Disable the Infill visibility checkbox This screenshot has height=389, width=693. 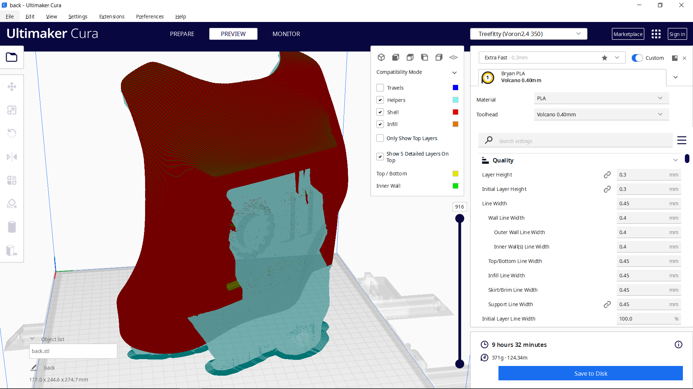pos(380,124)
